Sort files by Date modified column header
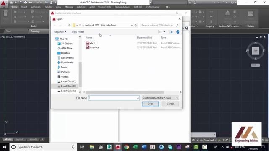 tap(145, 37)
